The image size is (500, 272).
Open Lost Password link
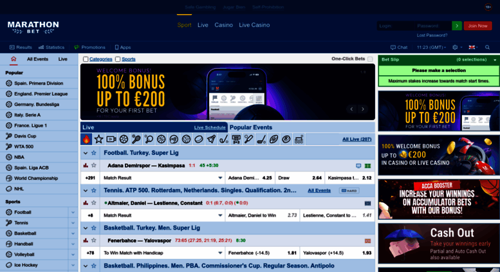point(432,35)
